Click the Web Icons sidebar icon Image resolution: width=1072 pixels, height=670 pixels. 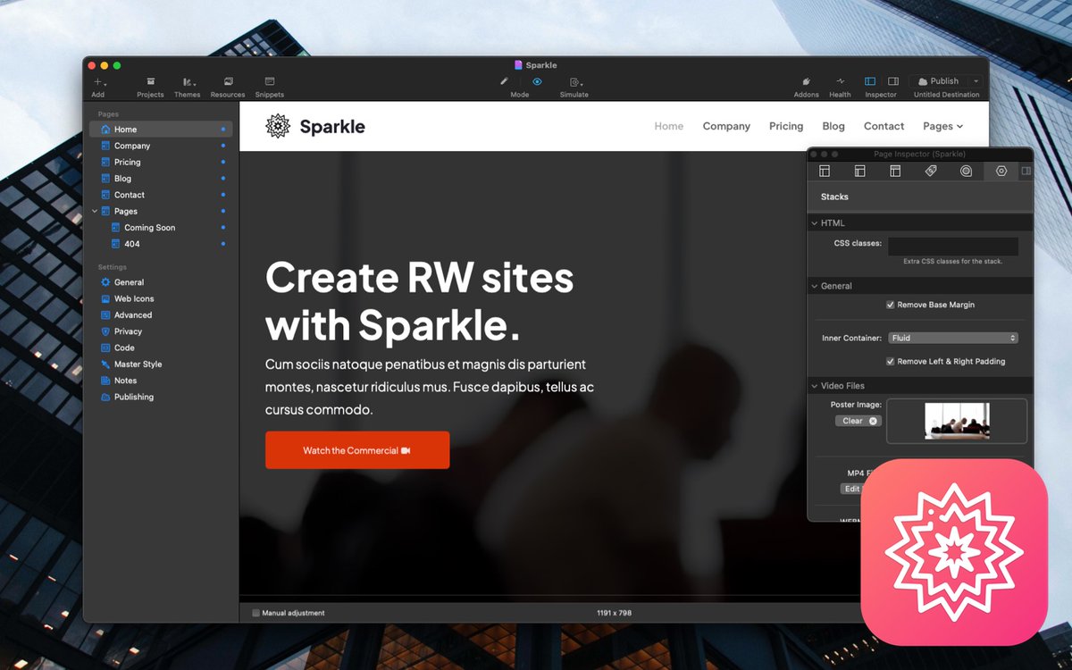click(x=105, y=298)
